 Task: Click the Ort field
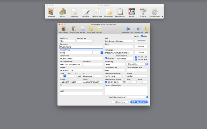93,76
